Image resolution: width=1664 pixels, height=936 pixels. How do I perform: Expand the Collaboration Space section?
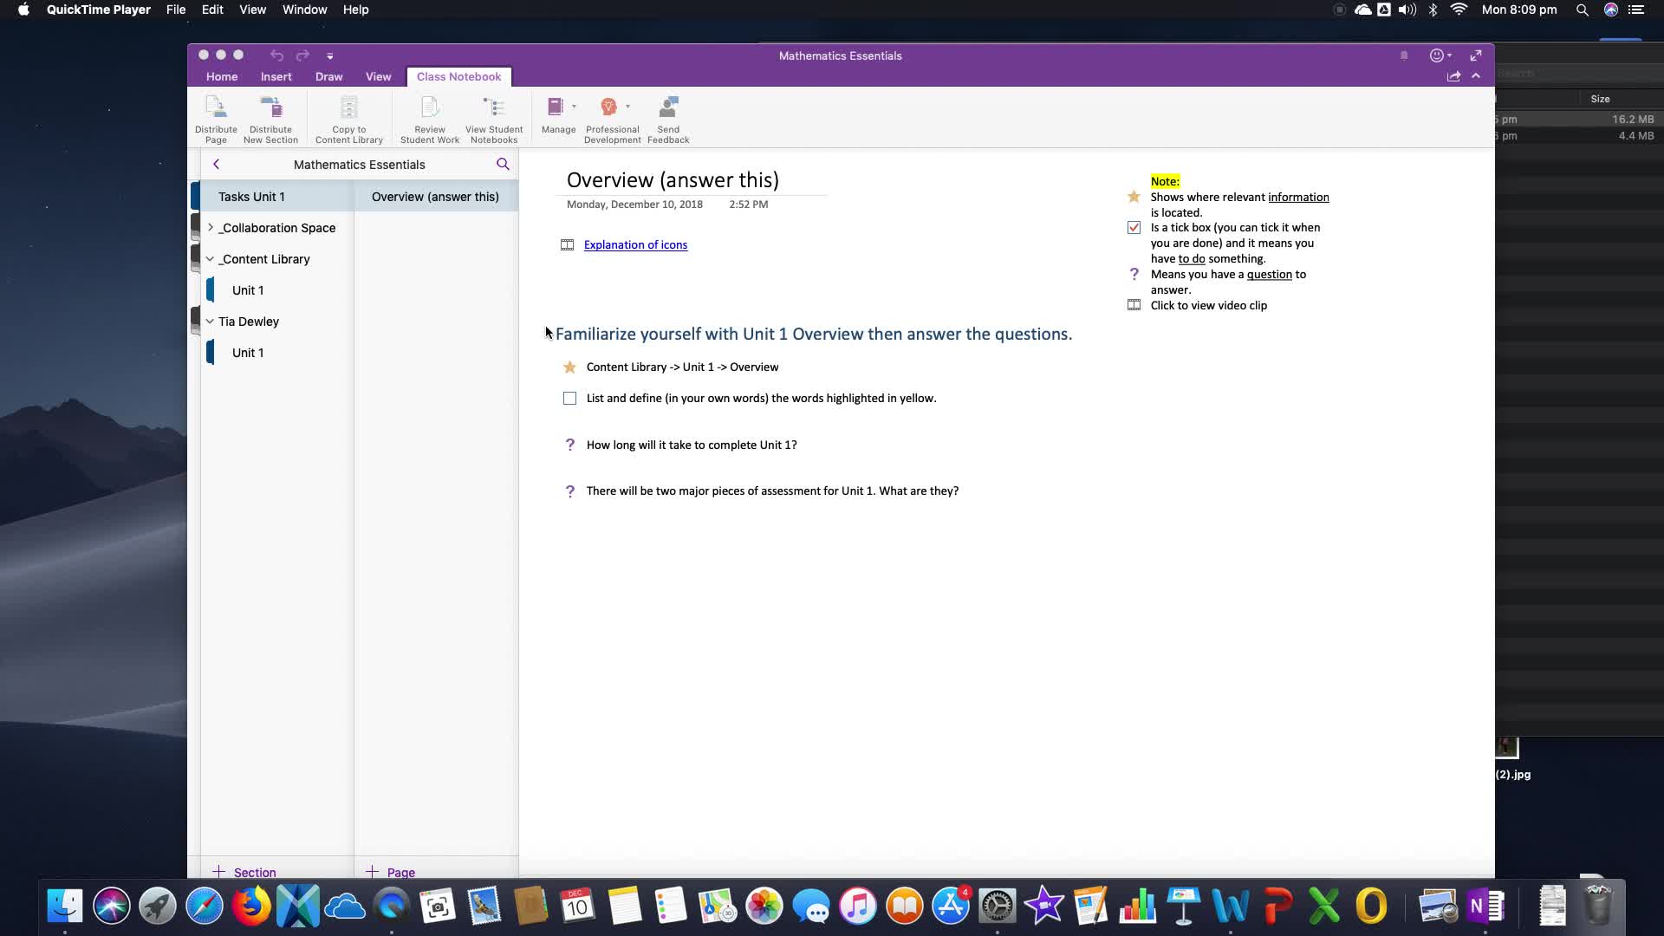pyautogui.click(x=212, y=227)
